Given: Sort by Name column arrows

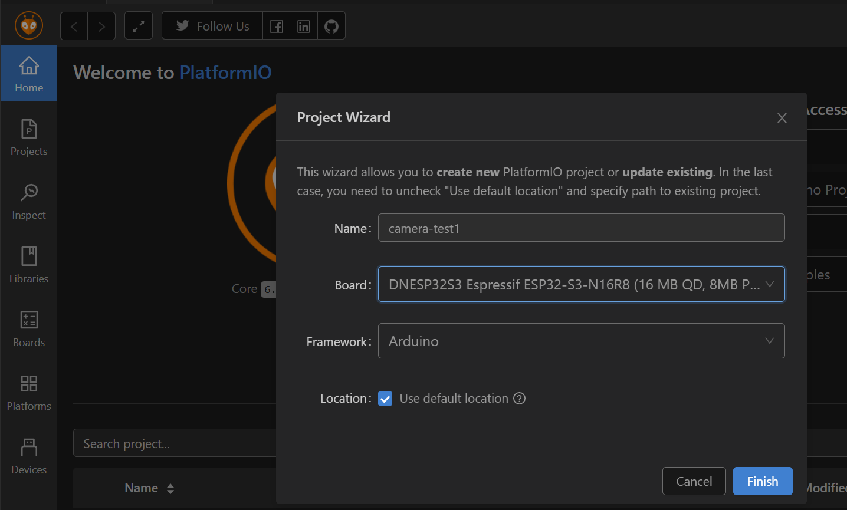Looking at the screenshot, I should click(x=170, y=488).
